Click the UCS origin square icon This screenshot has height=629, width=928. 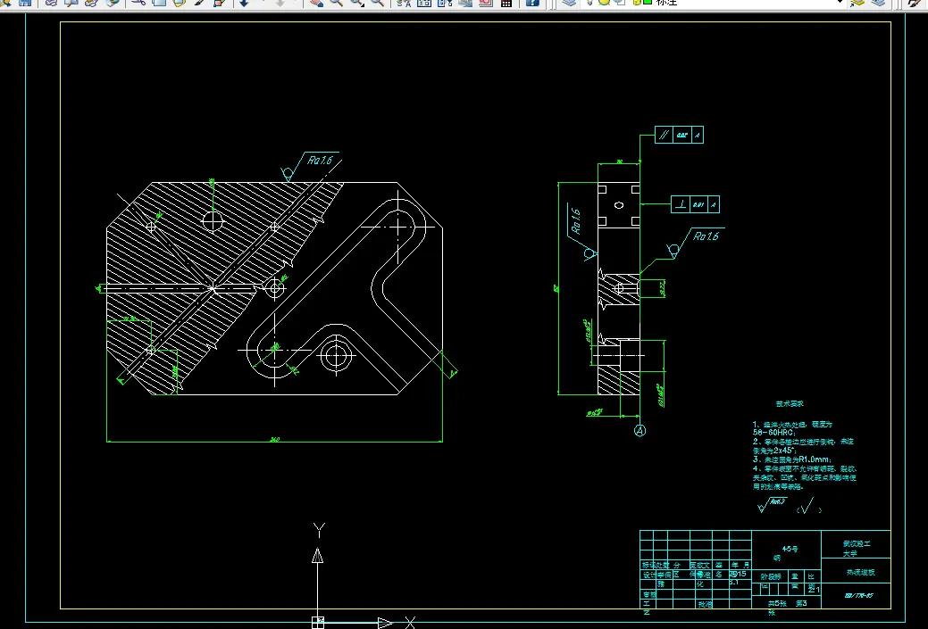pos(318,623)
